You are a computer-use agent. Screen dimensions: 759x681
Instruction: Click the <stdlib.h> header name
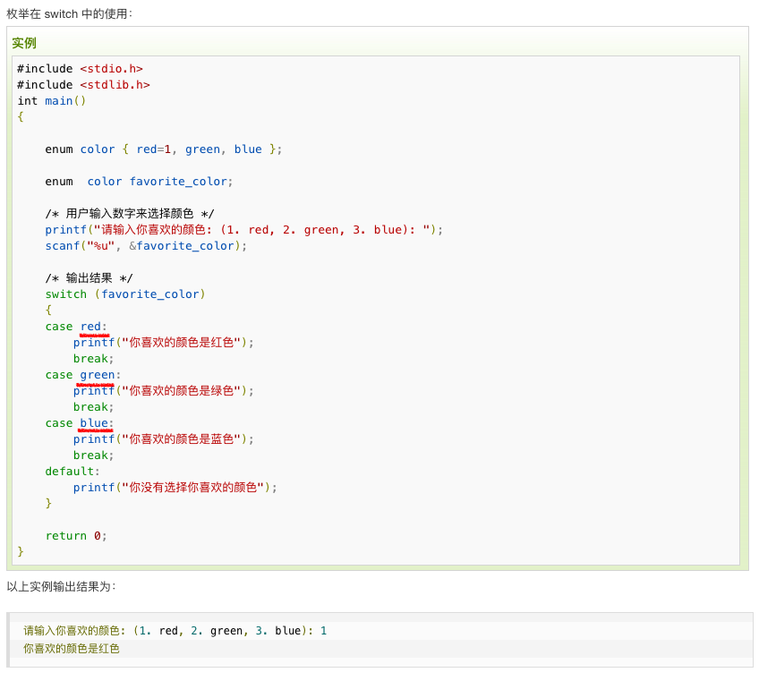[x=115, y=85]
